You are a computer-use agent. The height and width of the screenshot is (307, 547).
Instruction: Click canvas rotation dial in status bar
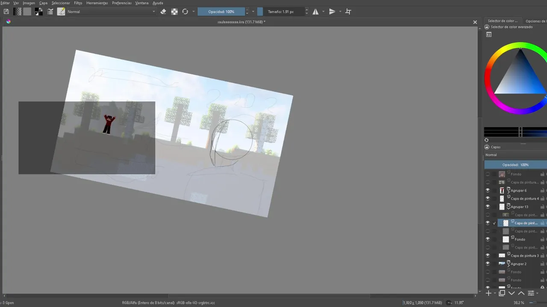pos(449,303)
